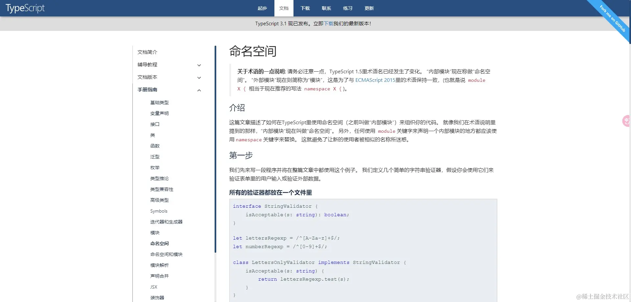Select the 辅导教程 sidebar section
Screen dimensions: 631x302
[147, 65]
